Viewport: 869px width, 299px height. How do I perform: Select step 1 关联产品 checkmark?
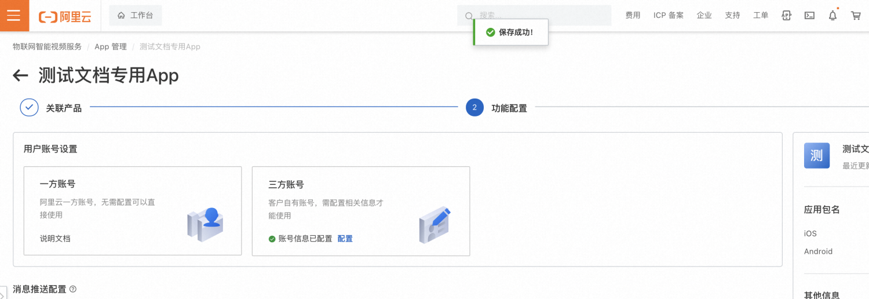point(29,108)
